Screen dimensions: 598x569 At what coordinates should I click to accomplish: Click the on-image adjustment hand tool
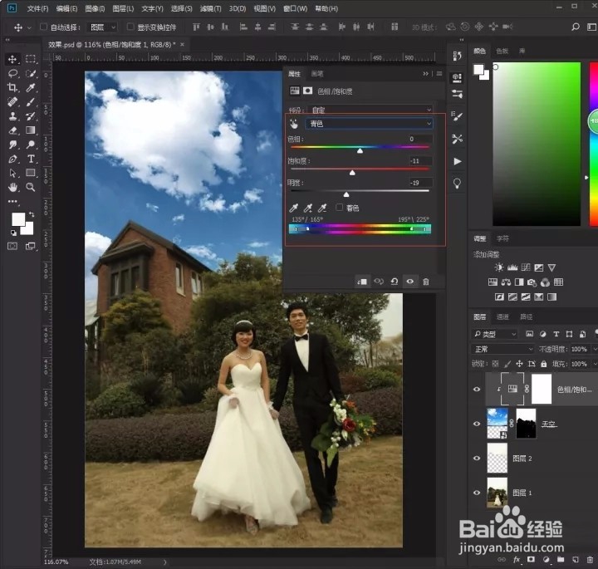[294, 124]
